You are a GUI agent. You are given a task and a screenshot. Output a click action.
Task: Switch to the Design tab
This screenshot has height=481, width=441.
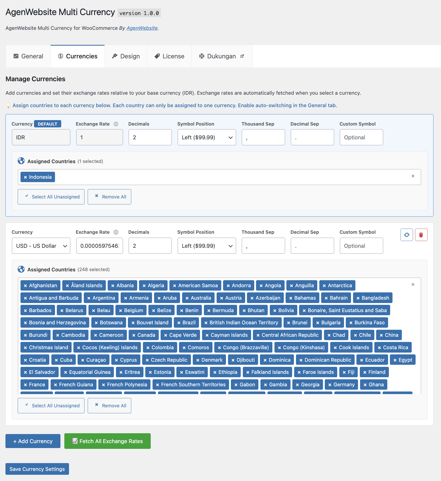pos(126,56)
